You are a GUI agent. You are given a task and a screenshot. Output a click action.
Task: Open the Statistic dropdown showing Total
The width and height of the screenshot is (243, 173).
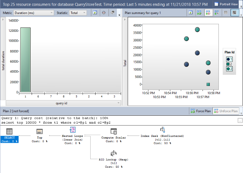pyautogui.click(x=78, y=13)
